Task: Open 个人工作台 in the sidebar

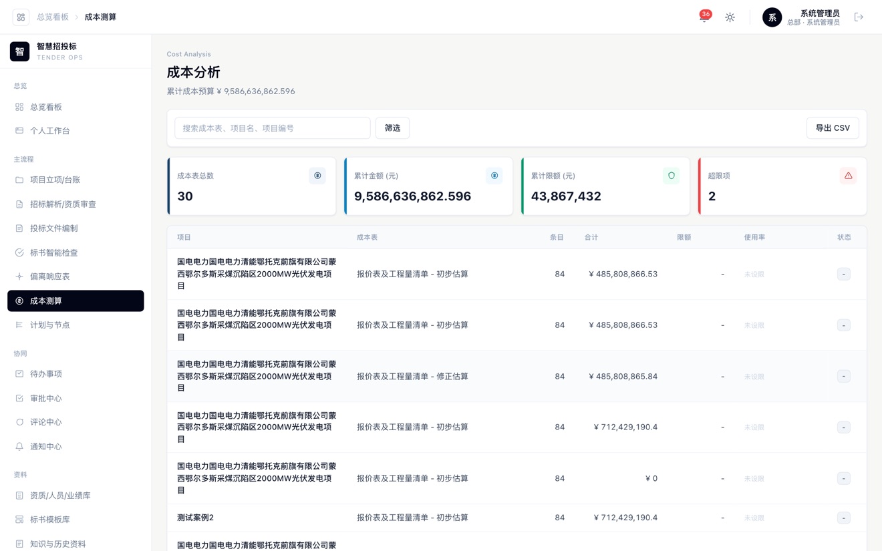Action: click(x=76, y=131)
